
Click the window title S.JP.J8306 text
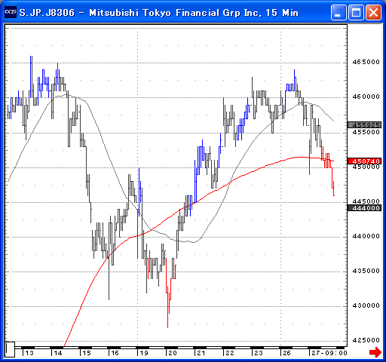coord(47,13)
